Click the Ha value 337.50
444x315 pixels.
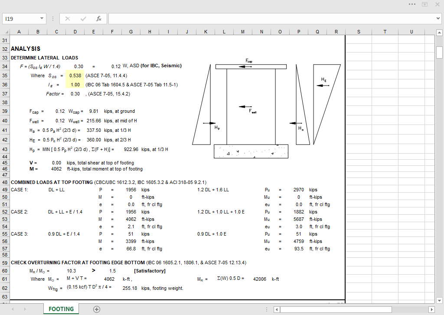(94, 130)
